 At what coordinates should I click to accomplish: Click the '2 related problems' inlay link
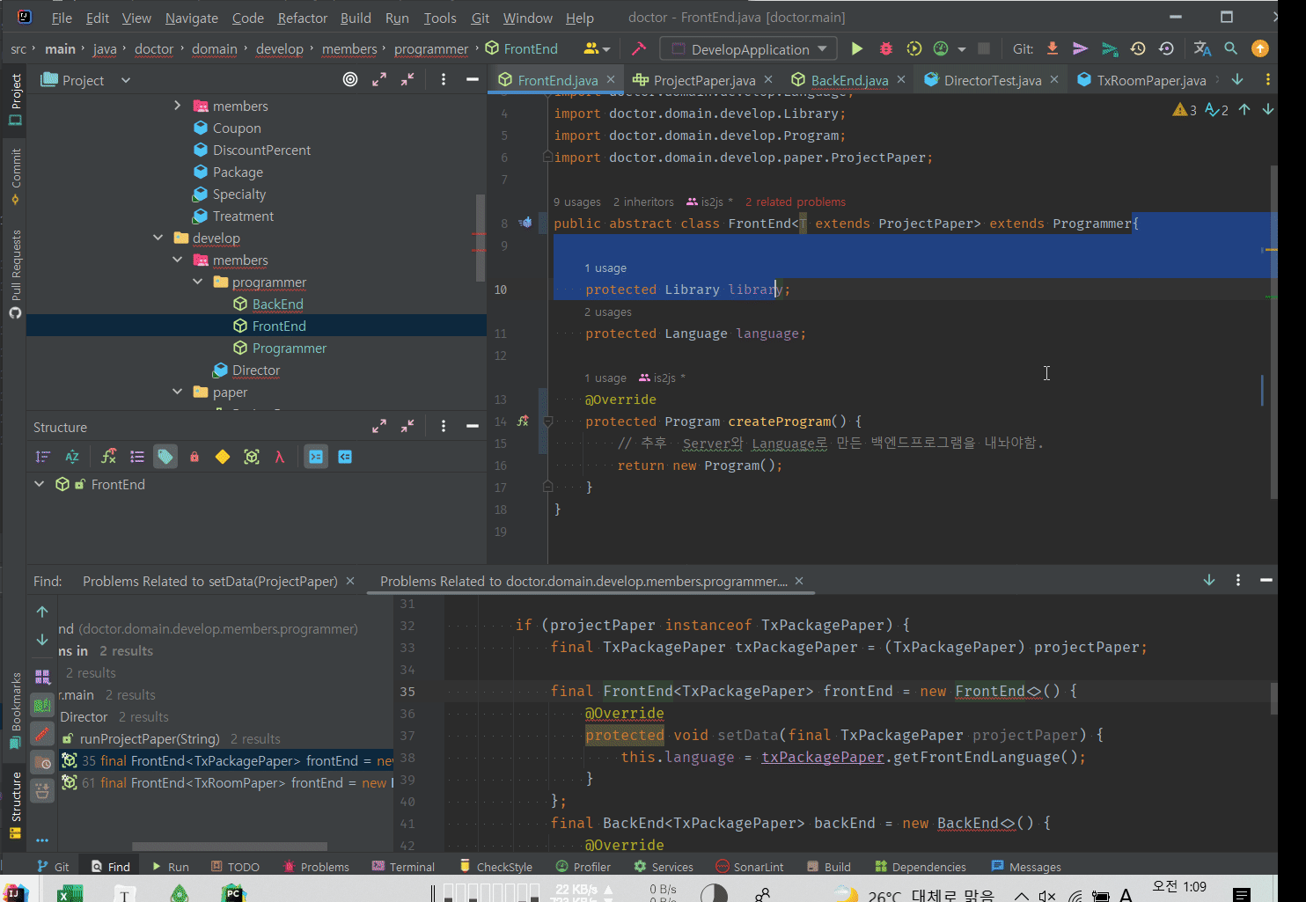795,202
